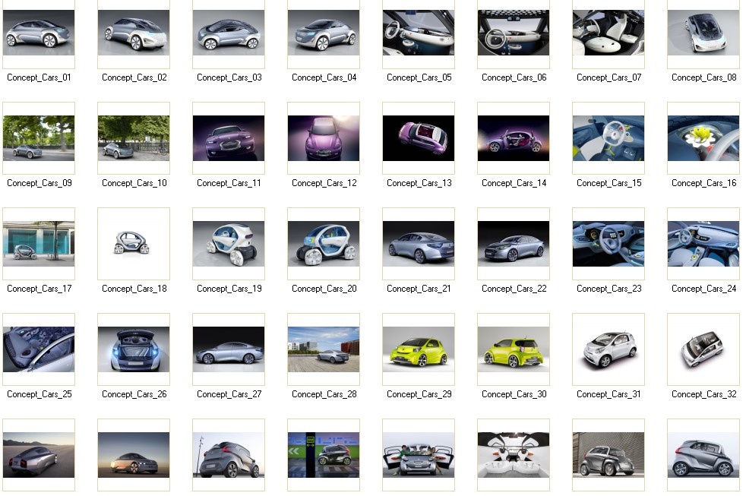The height and width of the screenshot is (496, 746).
Task: Click the Concept_Cars_16 label
Action: click(x=703, y=183)
